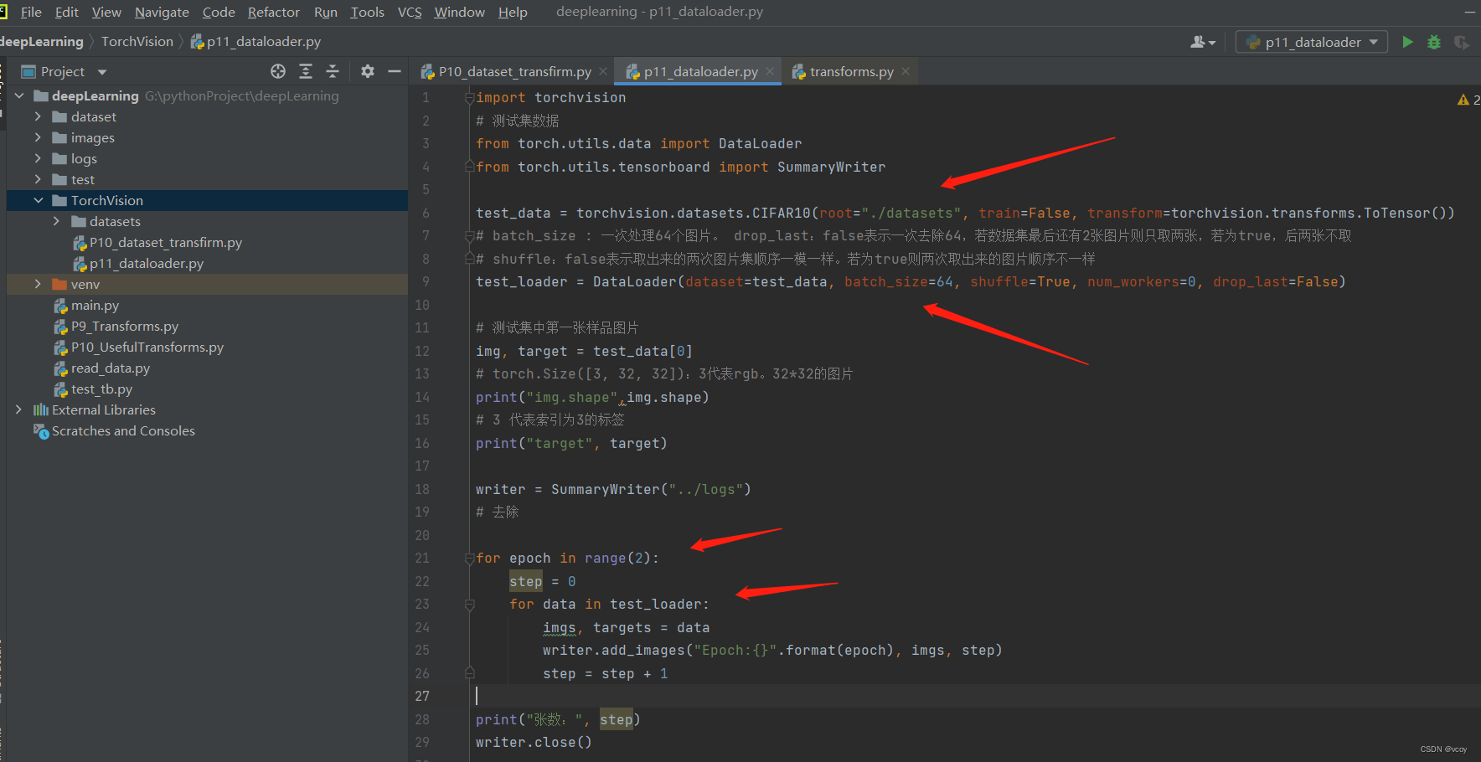Click the Debug bug icon

1434,42
